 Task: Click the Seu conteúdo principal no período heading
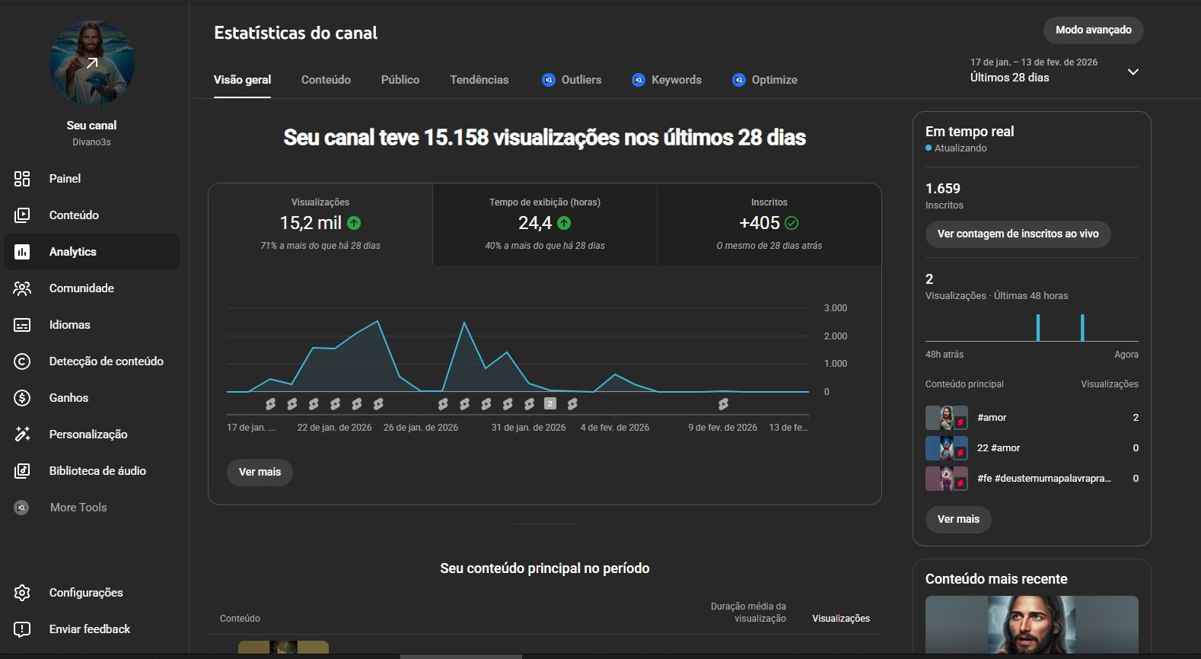(545, 568)
